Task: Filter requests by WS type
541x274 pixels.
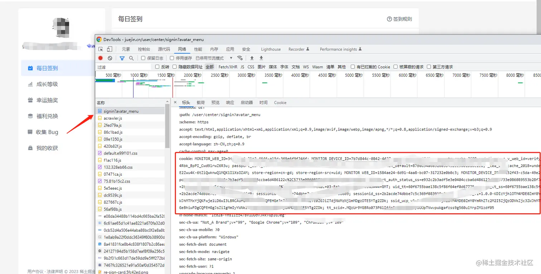Action: click(306, 67)
